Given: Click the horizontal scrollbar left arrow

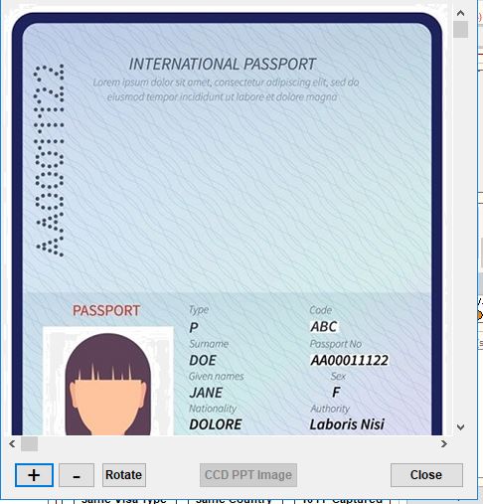Looking at the screenshot, I should [x=12, y=443].
